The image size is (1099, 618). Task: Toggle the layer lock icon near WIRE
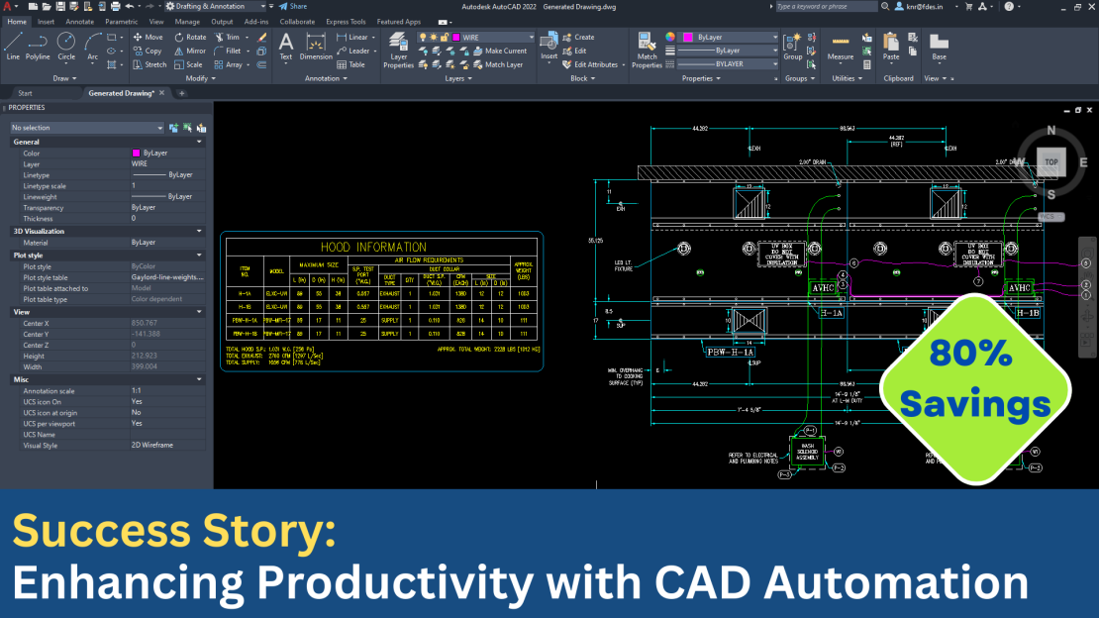[445, 37]
